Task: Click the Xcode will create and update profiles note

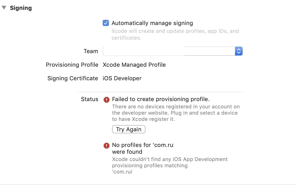Action: [175, 34]
